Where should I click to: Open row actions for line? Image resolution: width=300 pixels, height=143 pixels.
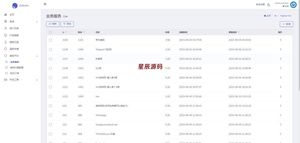281,96
